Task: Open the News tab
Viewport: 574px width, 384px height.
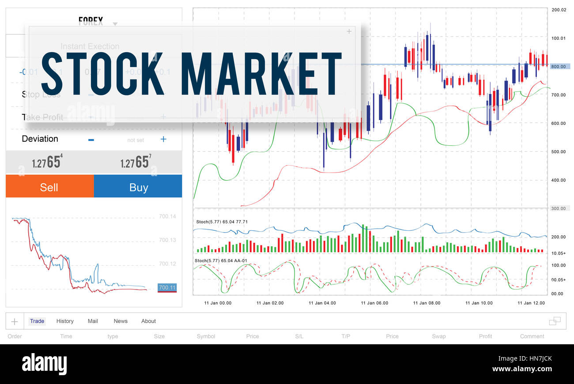Action: click(121, 321)
